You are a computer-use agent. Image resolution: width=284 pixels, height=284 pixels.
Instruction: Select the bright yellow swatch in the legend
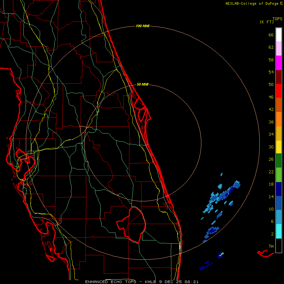(x=279, y=147)
